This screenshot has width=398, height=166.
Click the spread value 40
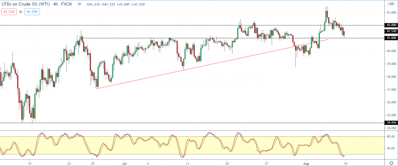pos(20,12)
